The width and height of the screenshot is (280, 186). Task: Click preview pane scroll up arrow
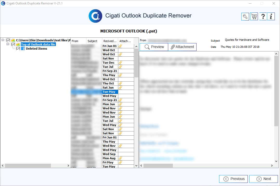click(276, 54)
